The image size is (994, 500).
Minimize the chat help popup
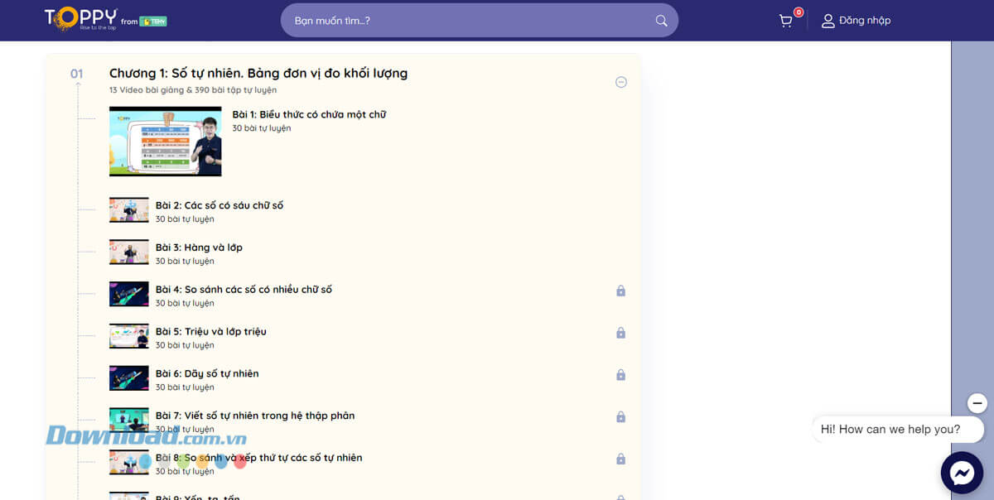click(977, 403)
